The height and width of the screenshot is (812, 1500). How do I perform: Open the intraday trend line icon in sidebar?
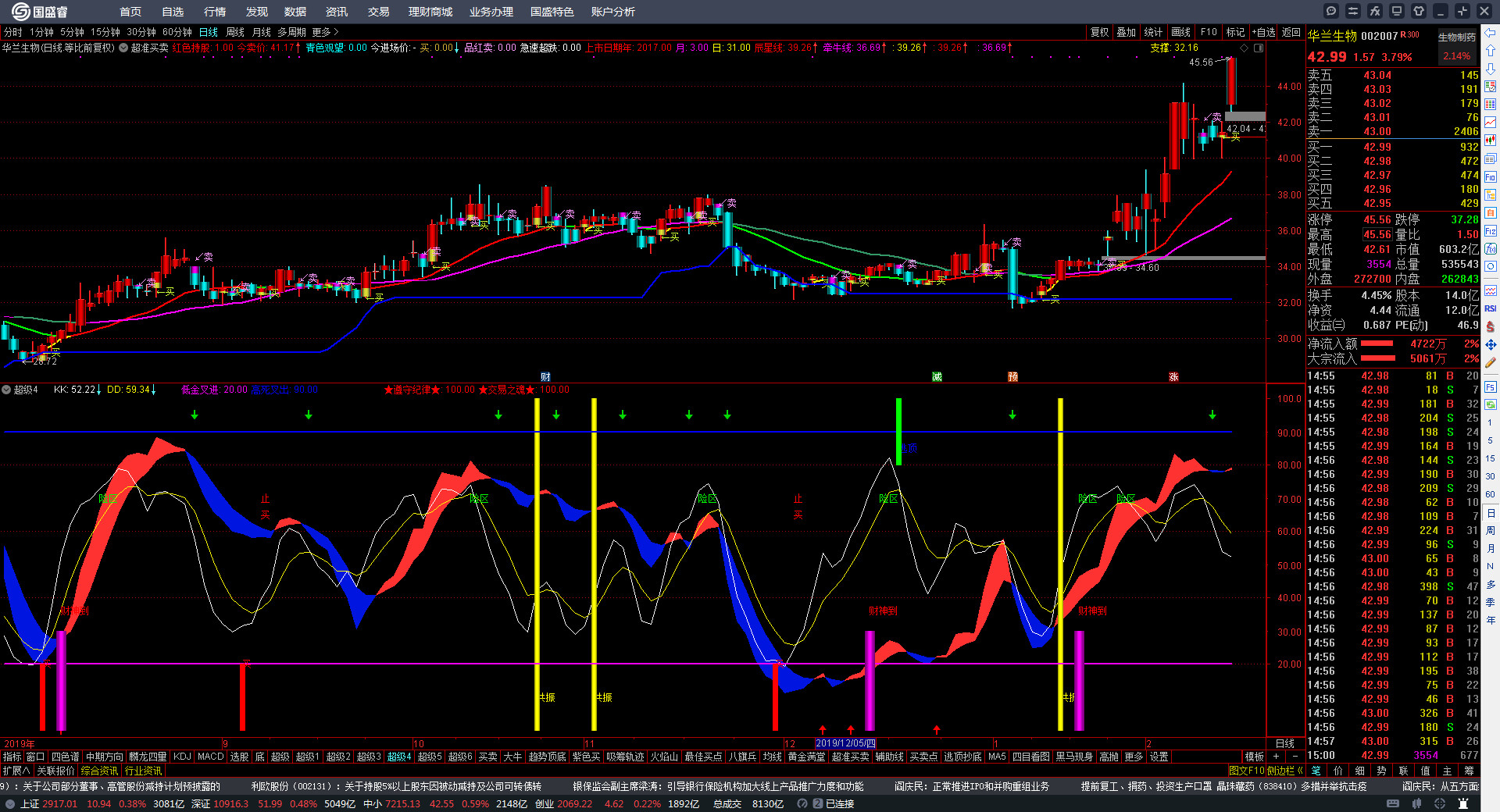click(1491, 123)
